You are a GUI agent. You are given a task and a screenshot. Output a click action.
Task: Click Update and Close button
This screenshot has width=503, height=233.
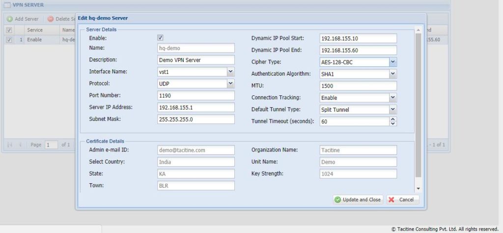(x=358, y=200)
